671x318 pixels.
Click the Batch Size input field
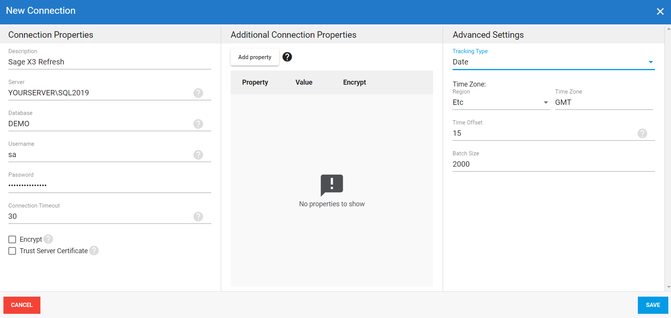click(553, 164)
